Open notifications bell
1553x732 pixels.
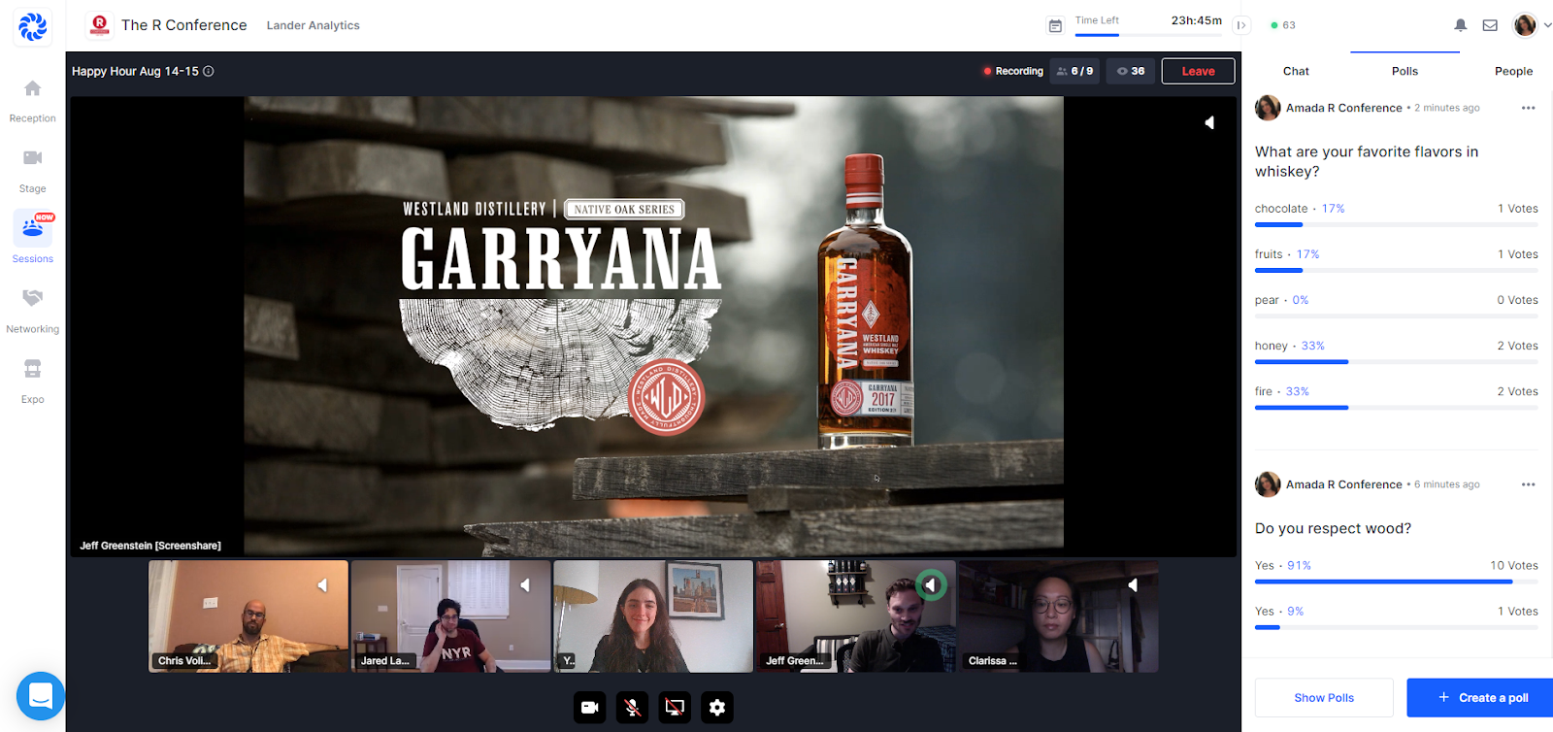point(1461,25)
